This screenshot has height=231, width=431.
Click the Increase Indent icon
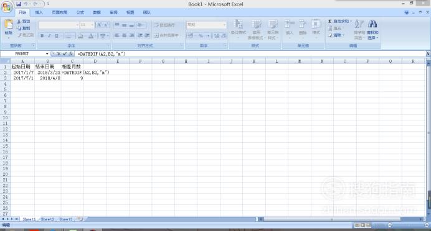click(147, 35)
